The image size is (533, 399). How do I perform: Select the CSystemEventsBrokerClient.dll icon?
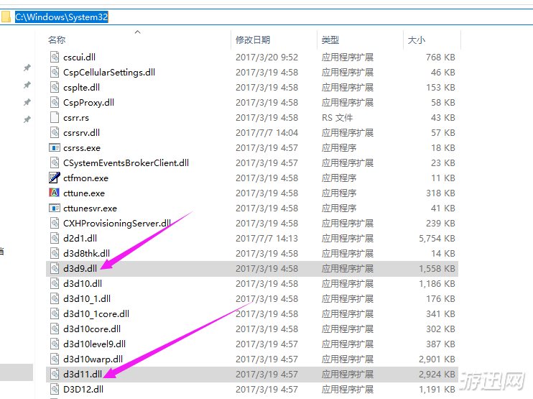[55, 162]
